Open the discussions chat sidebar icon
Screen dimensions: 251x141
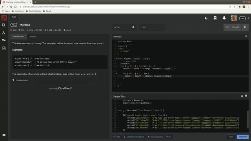[x=4, y=40]
